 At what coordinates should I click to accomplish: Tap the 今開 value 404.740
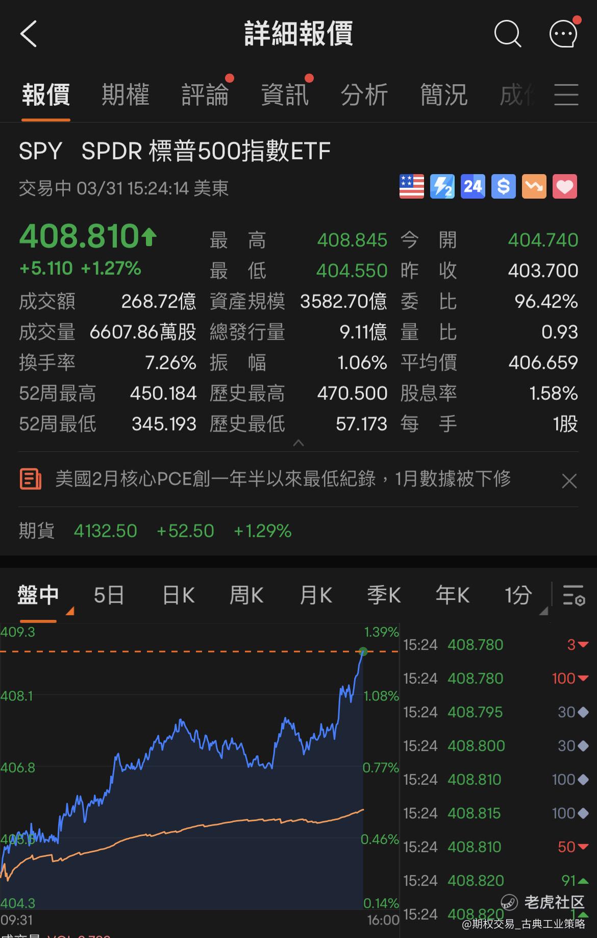pyautogui.click(x=543, y=240)
